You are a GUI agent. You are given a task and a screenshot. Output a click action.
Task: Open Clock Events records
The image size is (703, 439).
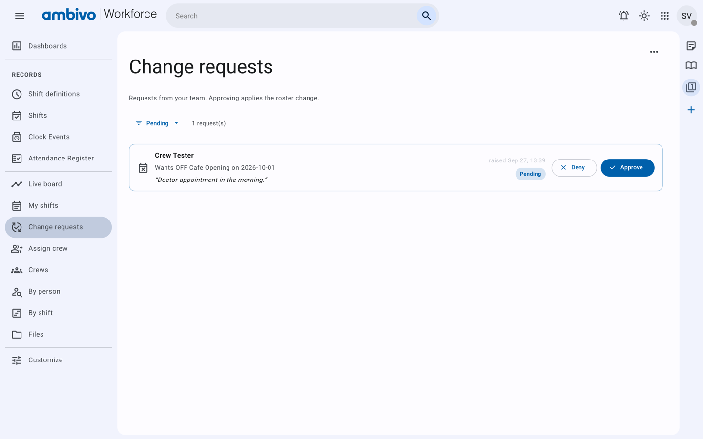click(x=58, y=137)
